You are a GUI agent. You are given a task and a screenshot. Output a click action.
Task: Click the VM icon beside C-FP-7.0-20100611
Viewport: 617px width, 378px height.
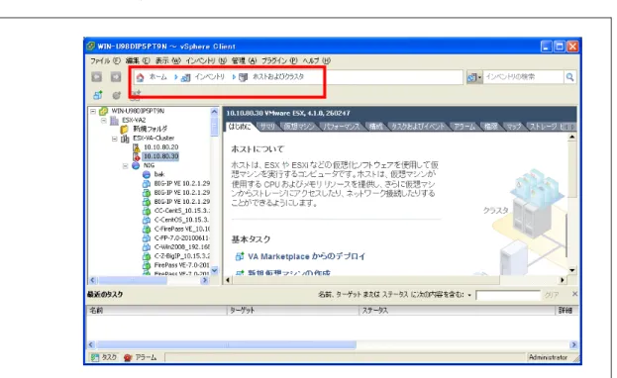click(x=147, y=237)
